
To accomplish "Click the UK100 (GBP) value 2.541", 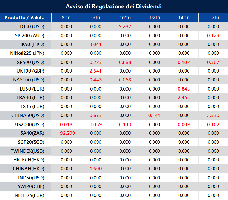I will [x=96, y=71].
